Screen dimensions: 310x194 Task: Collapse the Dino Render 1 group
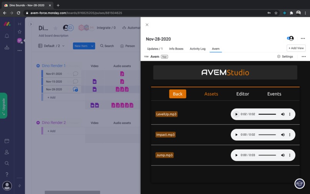click(x=38, y=66)
